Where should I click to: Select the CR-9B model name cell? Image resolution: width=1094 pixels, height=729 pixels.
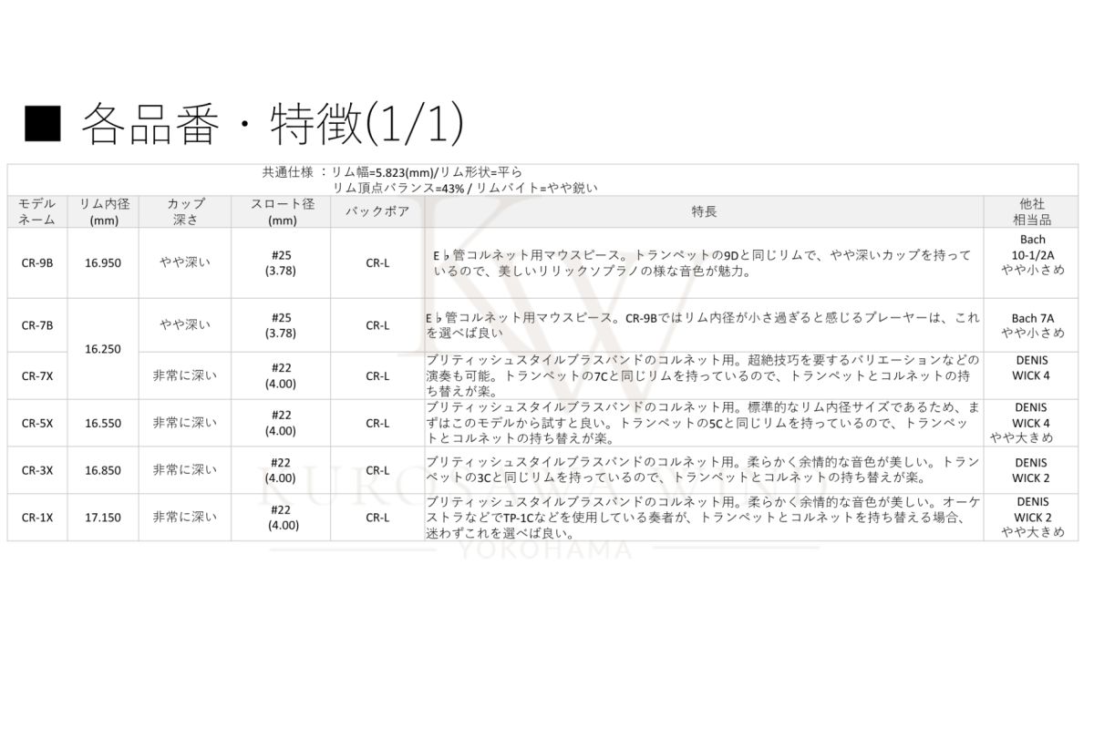(37, 262)
